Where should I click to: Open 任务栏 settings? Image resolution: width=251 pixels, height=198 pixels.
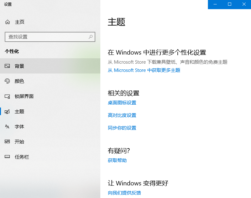click(x=50, y=157)
